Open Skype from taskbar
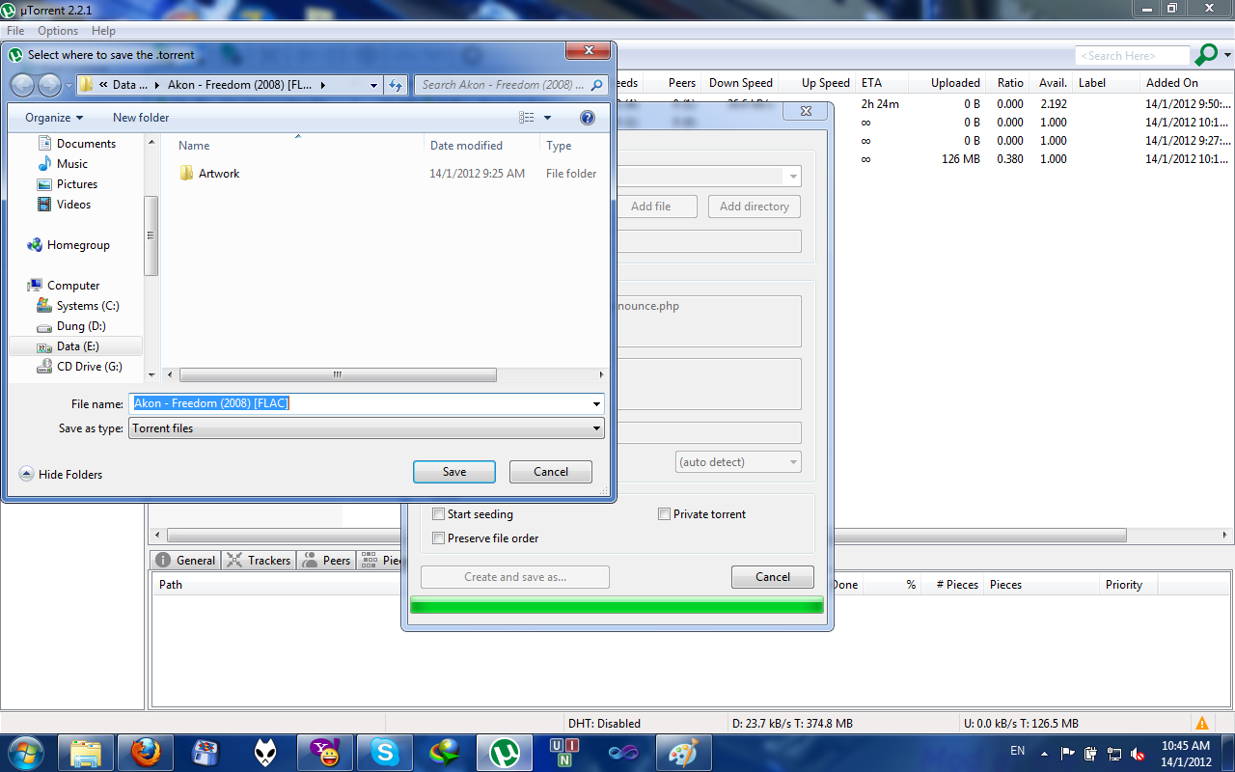The width and height of the screenshot is (1235, 772). [x=384, y=752]
